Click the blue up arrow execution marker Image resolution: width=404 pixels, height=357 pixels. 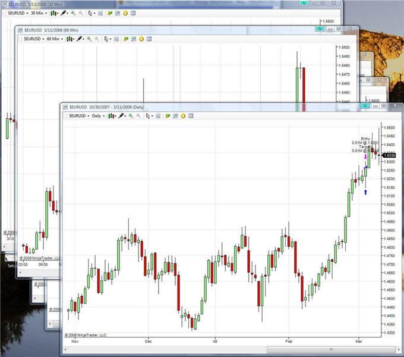(x=365, y=192)
